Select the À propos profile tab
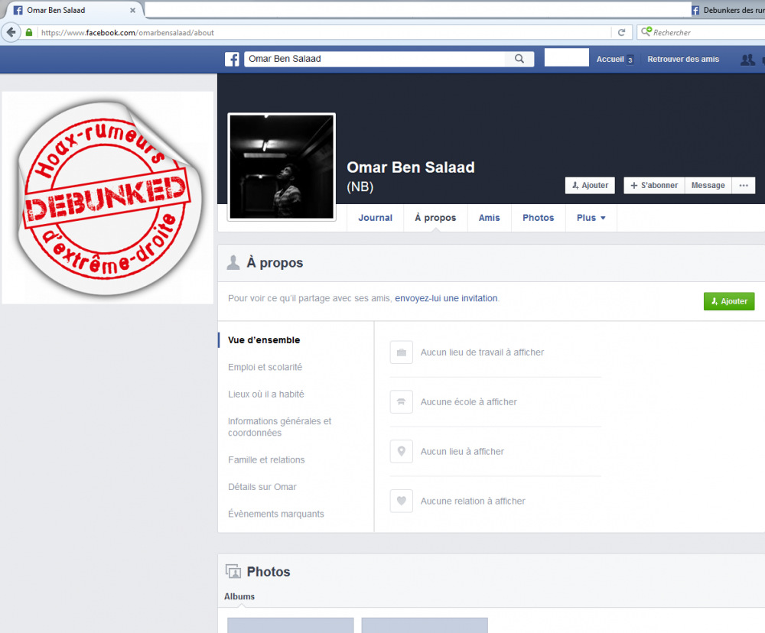 point(435,218)
